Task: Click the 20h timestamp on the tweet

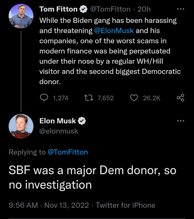Action: (144, 9)
